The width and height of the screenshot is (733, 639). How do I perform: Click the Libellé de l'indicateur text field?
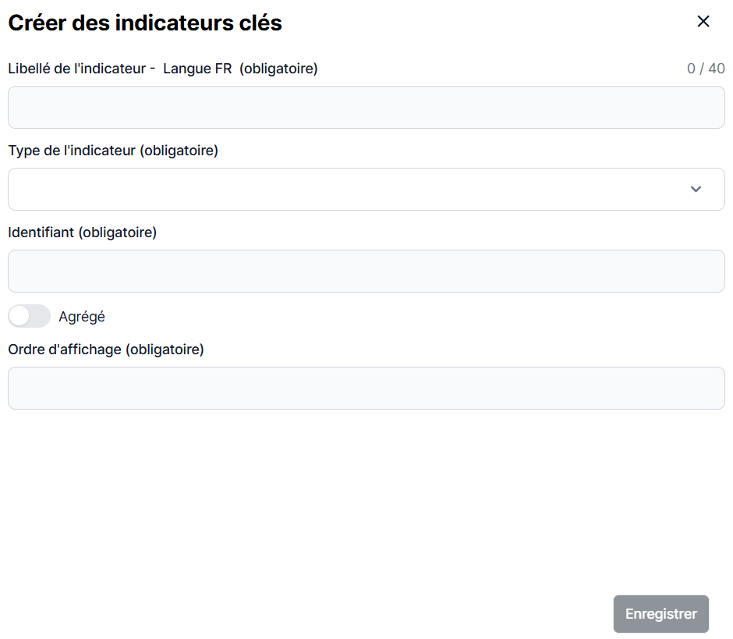(x=366, y=108)
